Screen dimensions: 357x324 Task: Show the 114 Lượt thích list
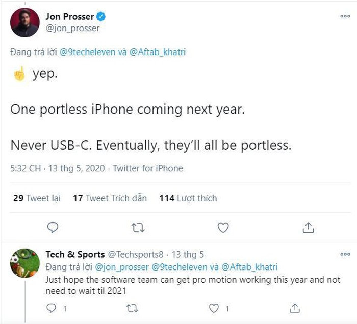(188, 198)
